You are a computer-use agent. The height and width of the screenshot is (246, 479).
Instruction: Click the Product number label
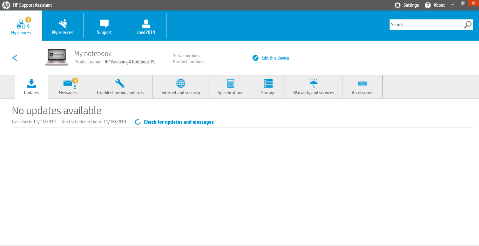pos(188,62)
